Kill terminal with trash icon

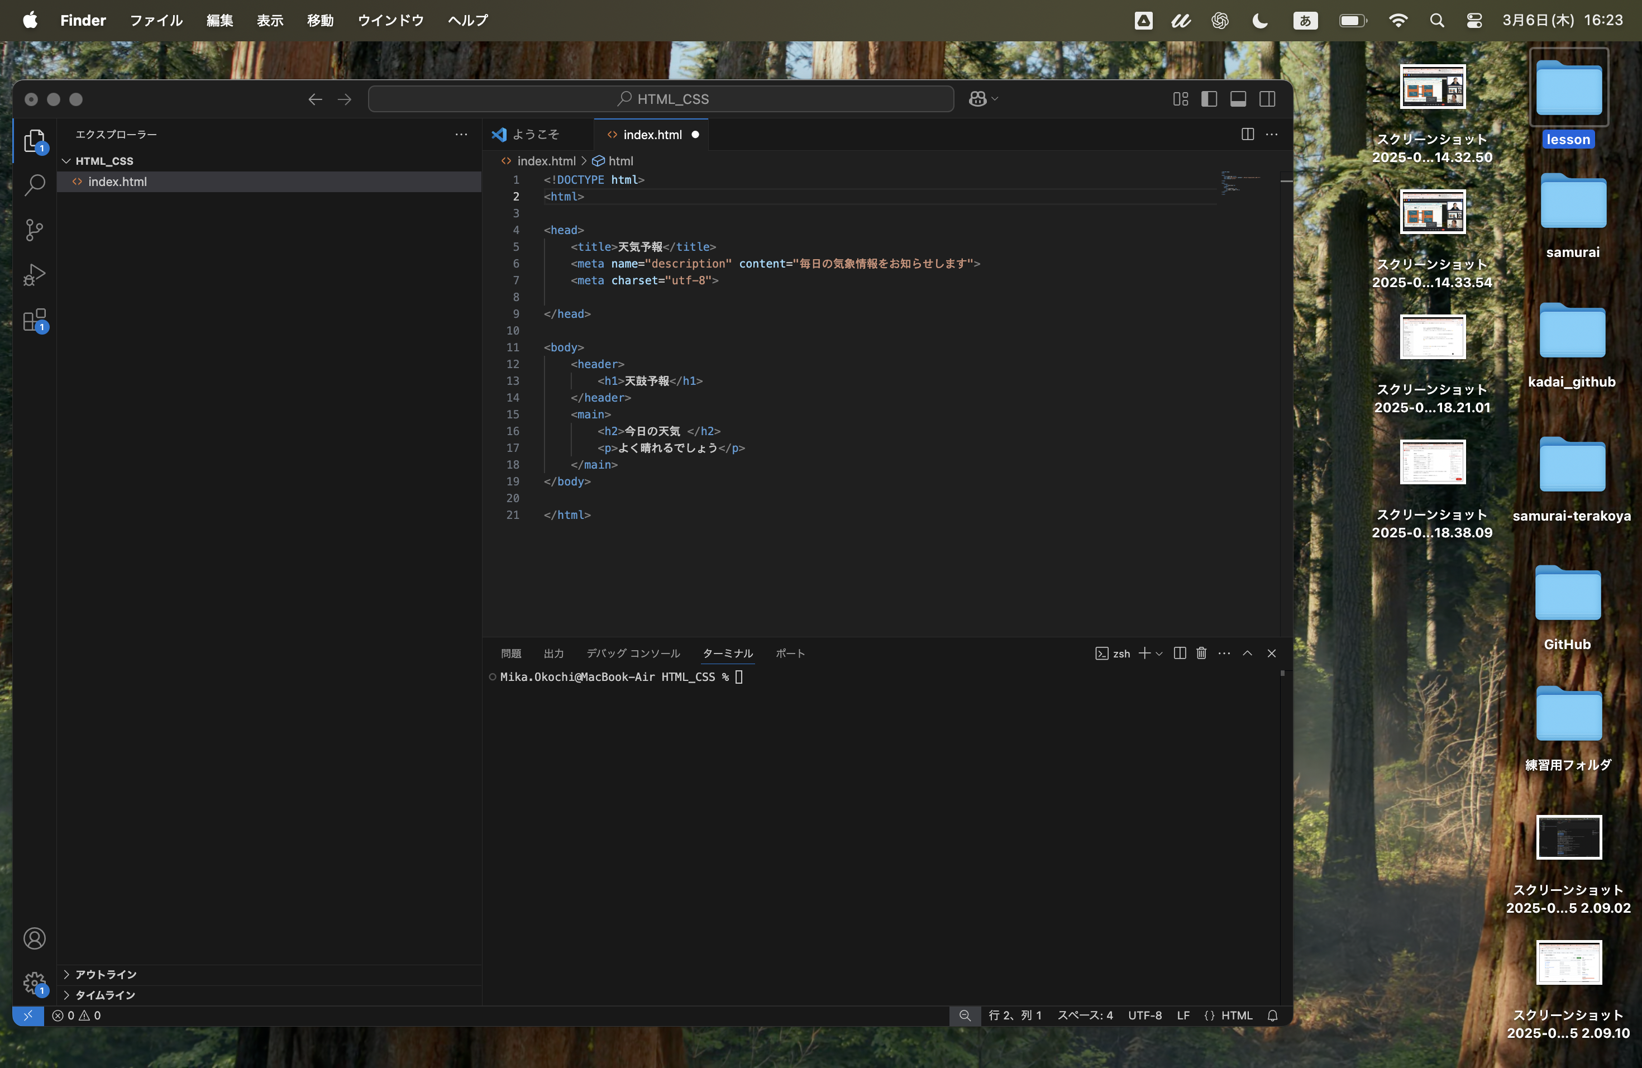click(x=1201, y=654)
